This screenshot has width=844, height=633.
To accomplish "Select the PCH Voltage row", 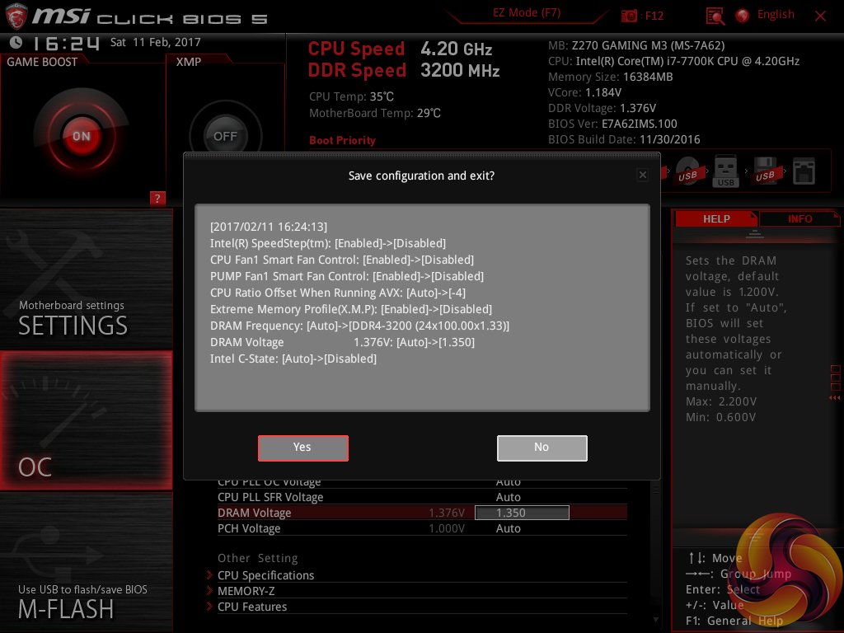I will click(x=422, y=528).
